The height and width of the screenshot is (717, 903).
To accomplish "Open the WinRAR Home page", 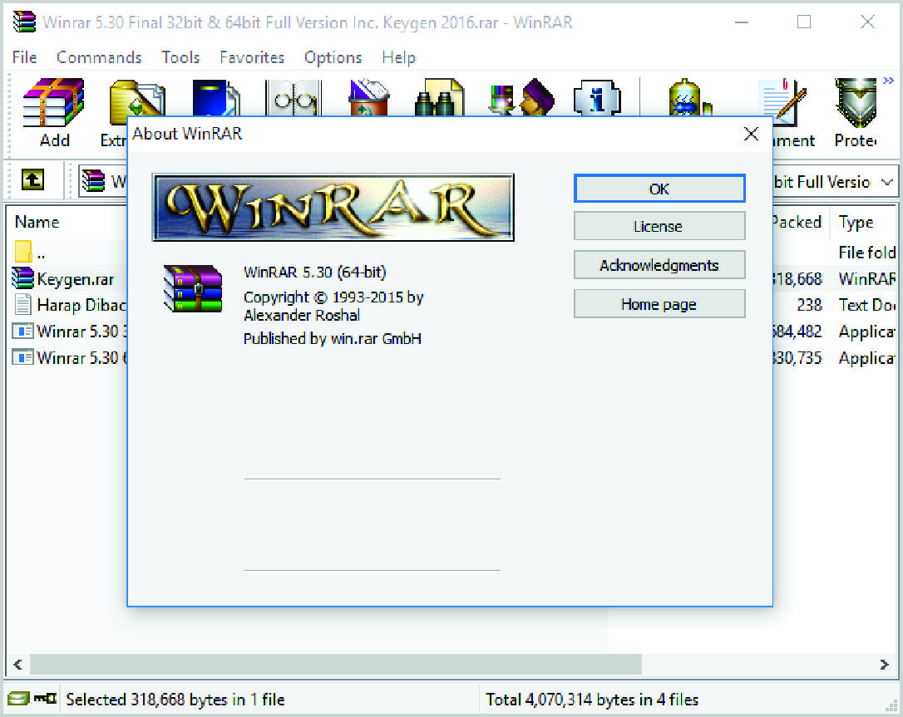I will point(659,303).
